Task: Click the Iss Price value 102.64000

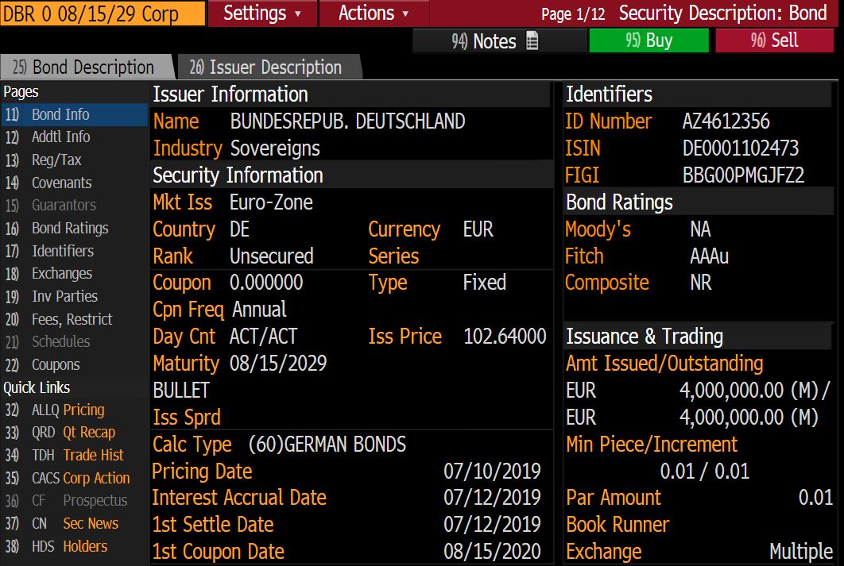Action: tap(505, 337)
